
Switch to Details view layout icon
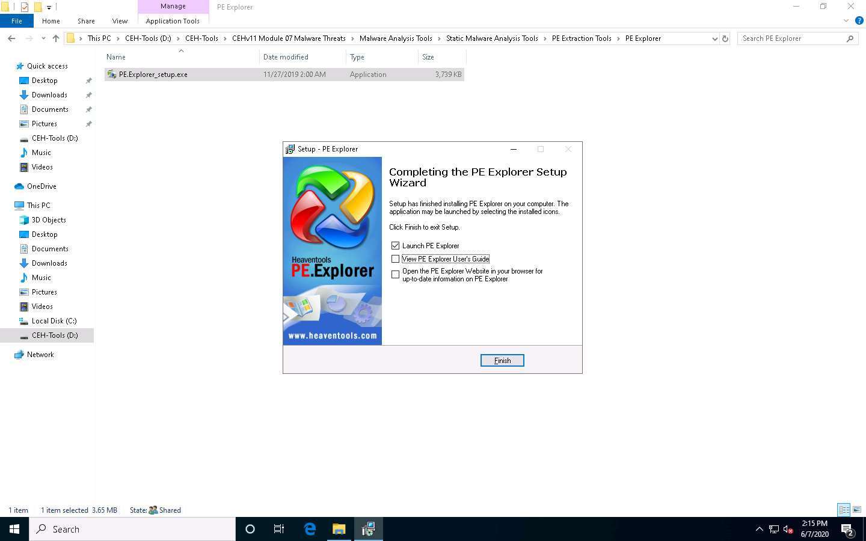[x=844, y=510]
